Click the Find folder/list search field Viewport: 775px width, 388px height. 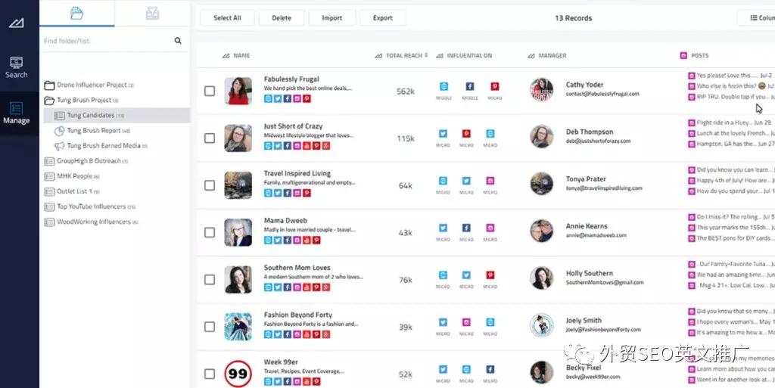click(106, 41)
